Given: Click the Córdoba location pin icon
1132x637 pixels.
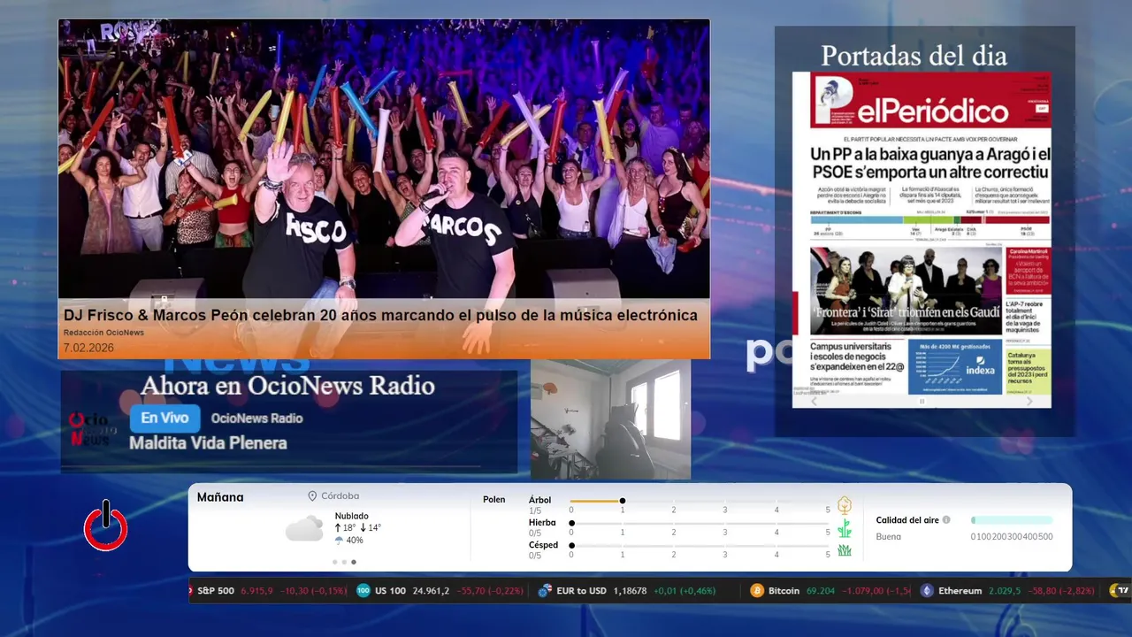Looking at the screenshot, I should pos(312,496).
